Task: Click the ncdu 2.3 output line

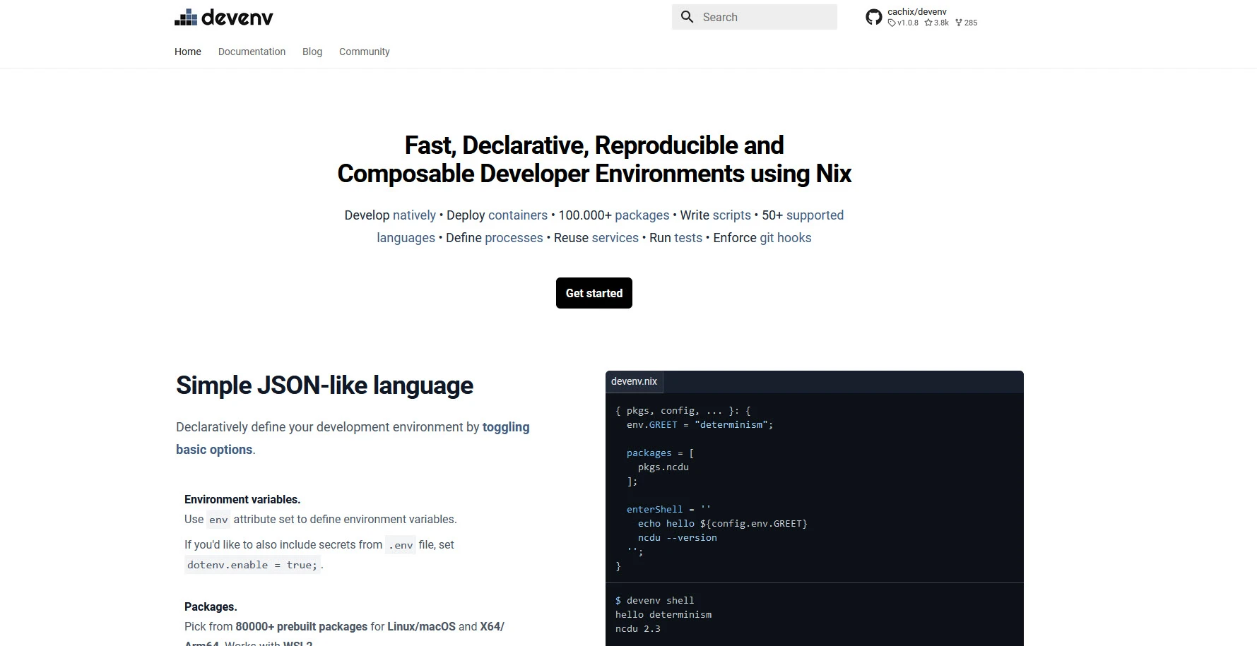Action: tap(638, 628)
